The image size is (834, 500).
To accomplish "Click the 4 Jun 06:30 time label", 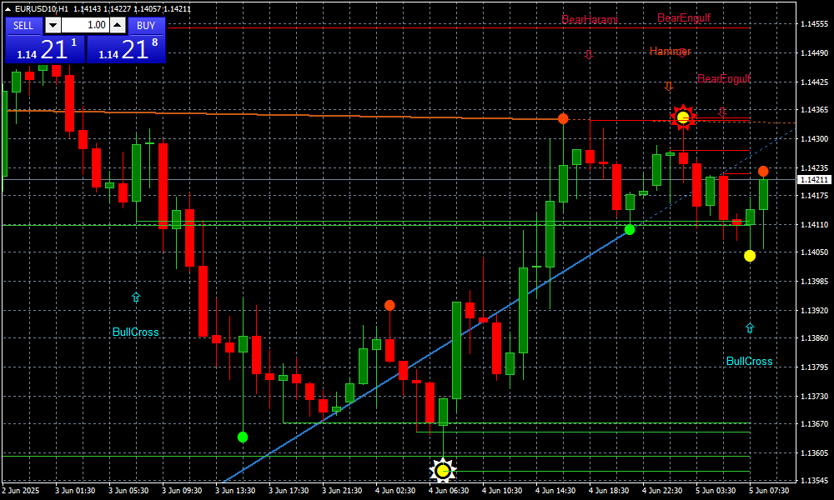I will pyautogui.click(x=447, y=491).
